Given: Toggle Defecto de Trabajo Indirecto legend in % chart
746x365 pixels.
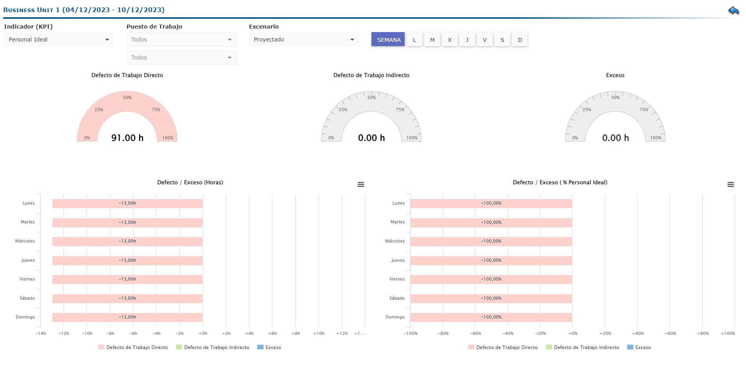Looking at the screenshot, I should [x=582, y=347].
